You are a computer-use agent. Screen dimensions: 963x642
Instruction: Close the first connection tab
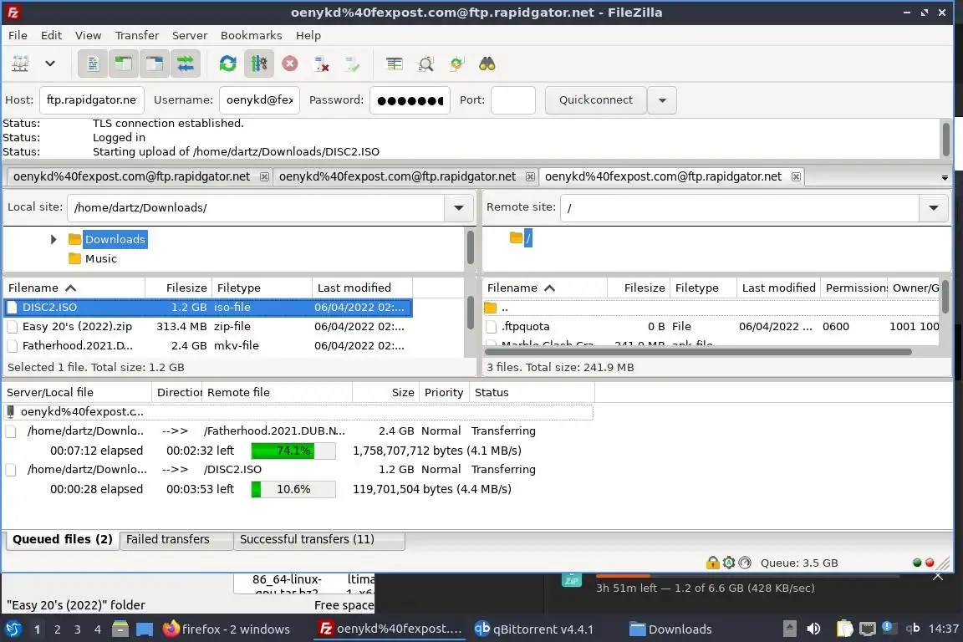pos(264,177)
